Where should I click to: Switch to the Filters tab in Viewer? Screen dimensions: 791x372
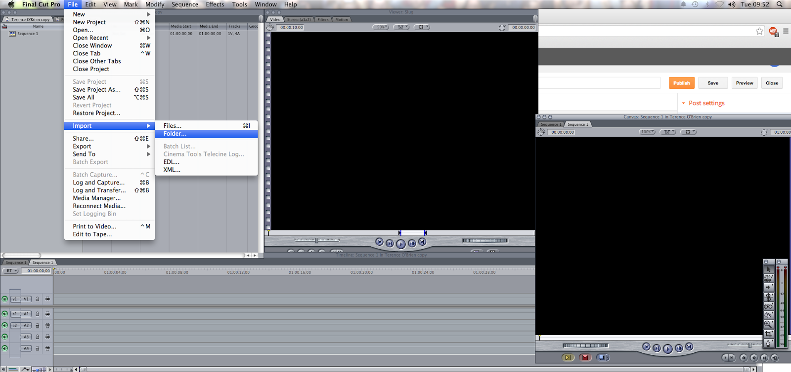(x=323, y=20)
